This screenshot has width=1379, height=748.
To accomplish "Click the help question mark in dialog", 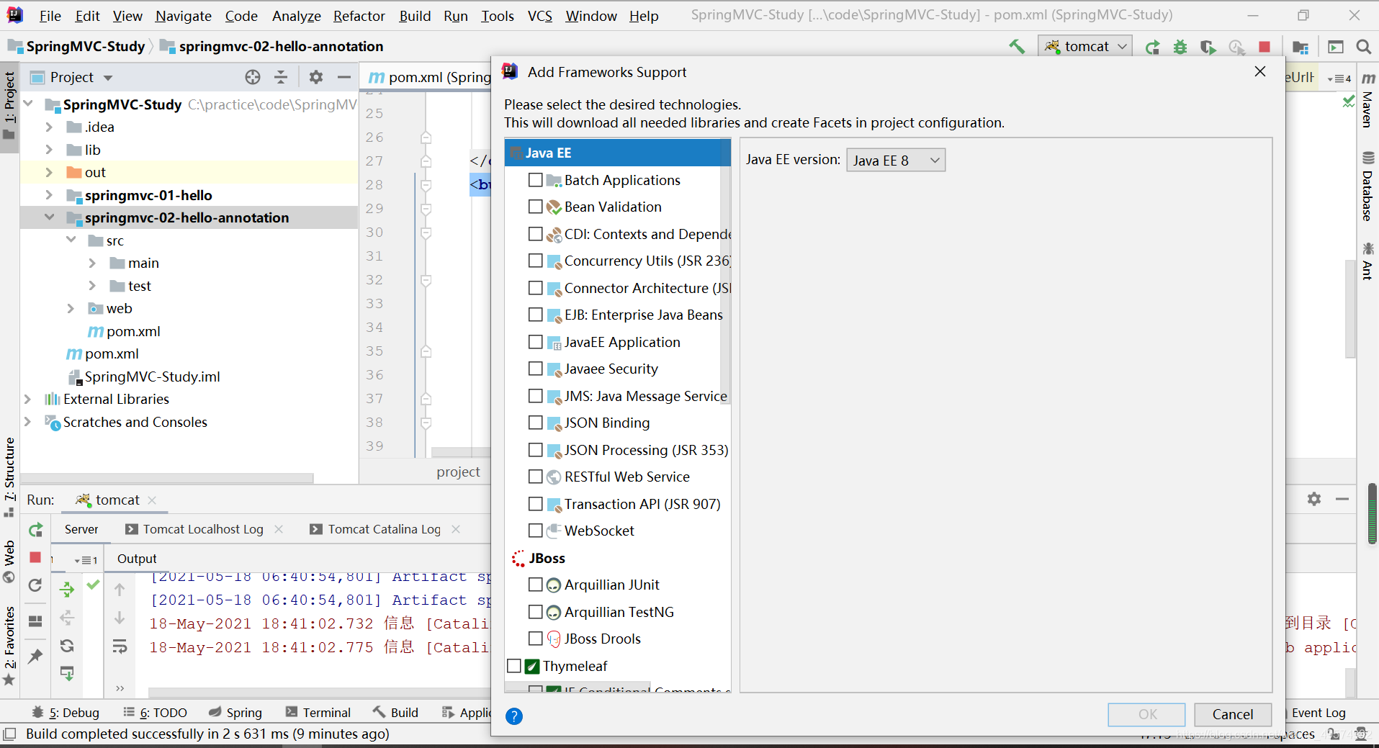I will click(514, 716).
